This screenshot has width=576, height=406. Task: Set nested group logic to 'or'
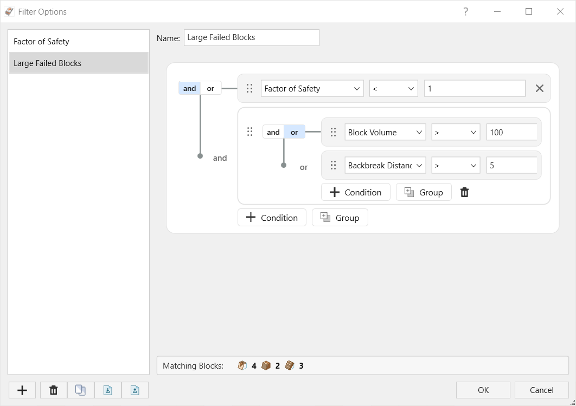(295, 132)
